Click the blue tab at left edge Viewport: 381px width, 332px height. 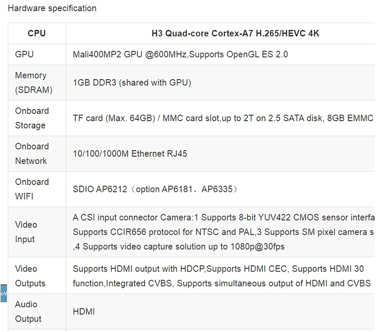point(4,294)
